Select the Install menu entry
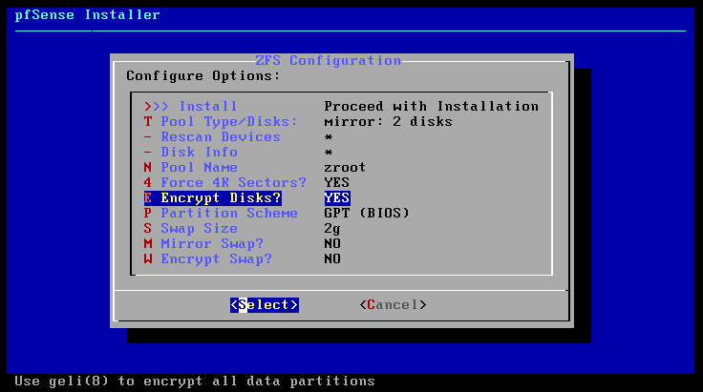 (190, 107)
